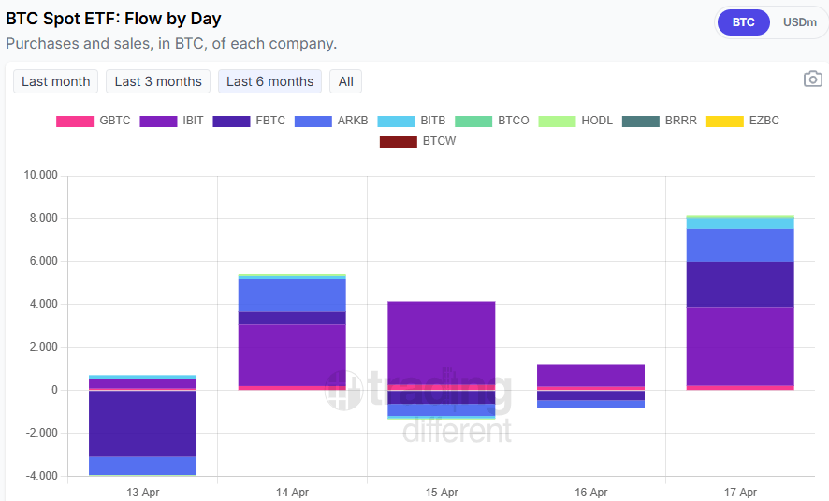The image size is (829, 501).
Task: Click the IBIT segment of 15 Apr bar
Action: [442, 341]
